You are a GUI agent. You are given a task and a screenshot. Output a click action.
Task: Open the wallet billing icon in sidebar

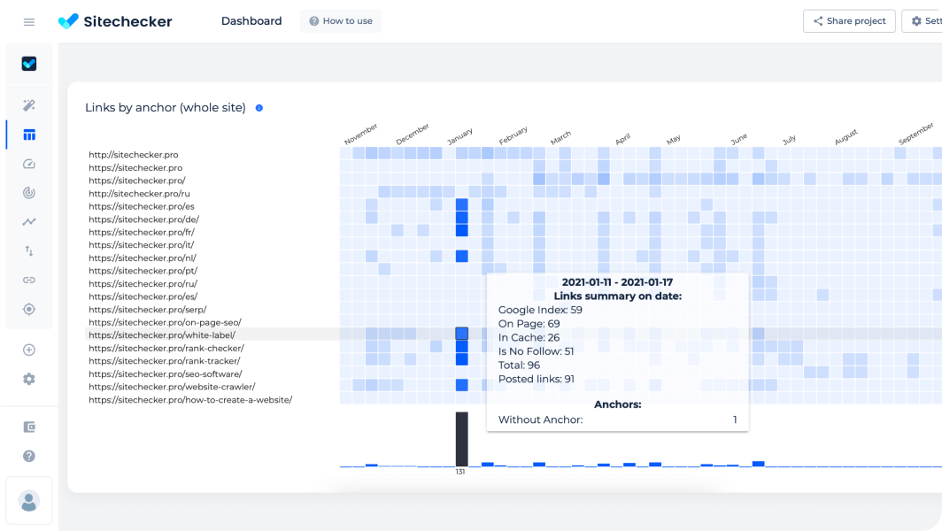click(x=29, y=427)
